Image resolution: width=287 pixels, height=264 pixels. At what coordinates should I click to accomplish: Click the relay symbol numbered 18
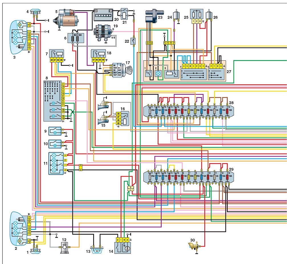pyautogui.click(x=99, y=56)
